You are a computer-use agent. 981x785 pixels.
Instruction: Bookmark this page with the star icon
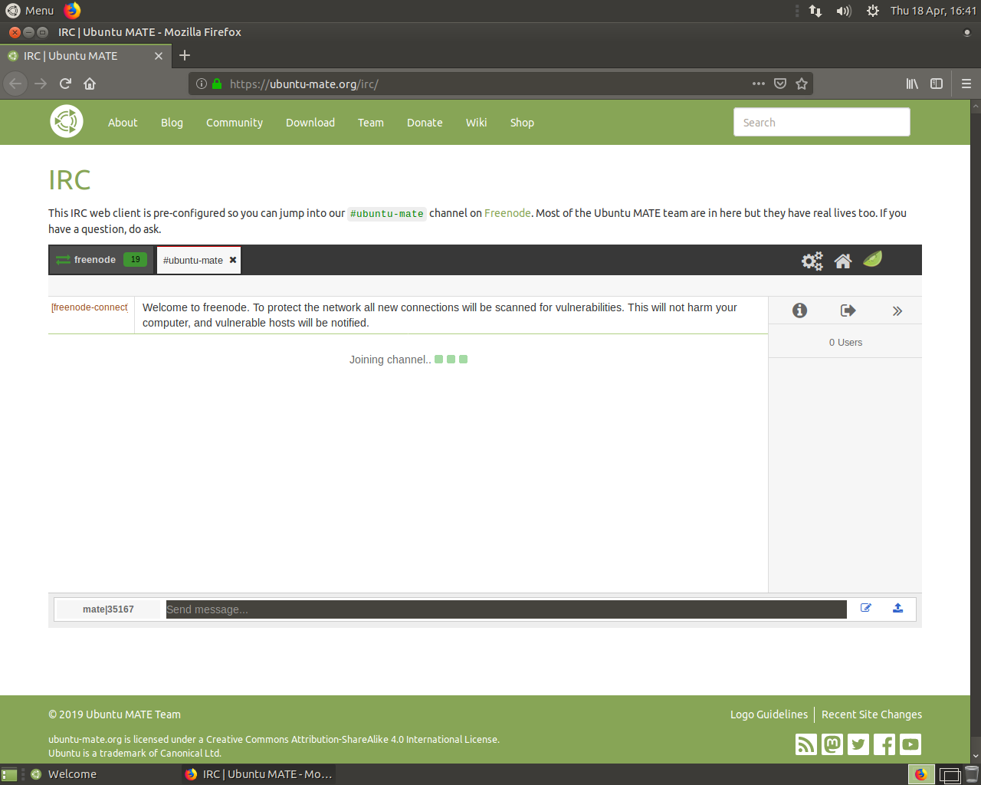click(802, 84)
